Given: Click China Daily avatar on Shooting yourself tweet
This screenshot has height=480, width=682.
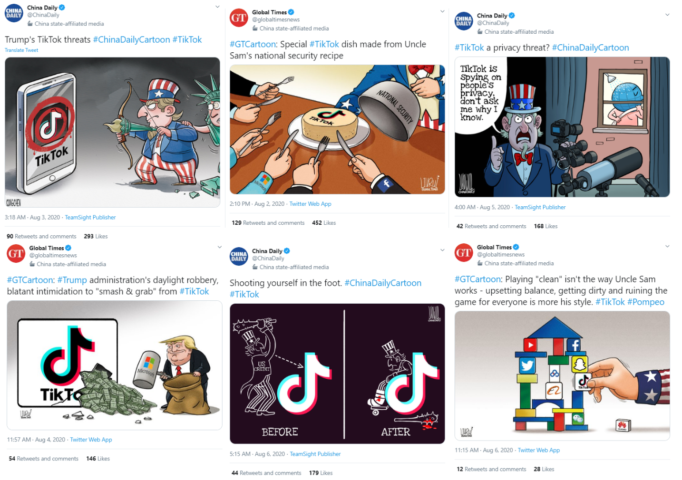Looking at the screenshot, I should 239,257.
